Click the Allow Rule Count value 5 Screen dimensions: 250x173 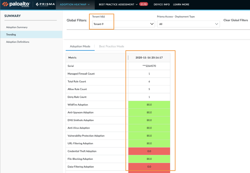(x=149, y=89)
